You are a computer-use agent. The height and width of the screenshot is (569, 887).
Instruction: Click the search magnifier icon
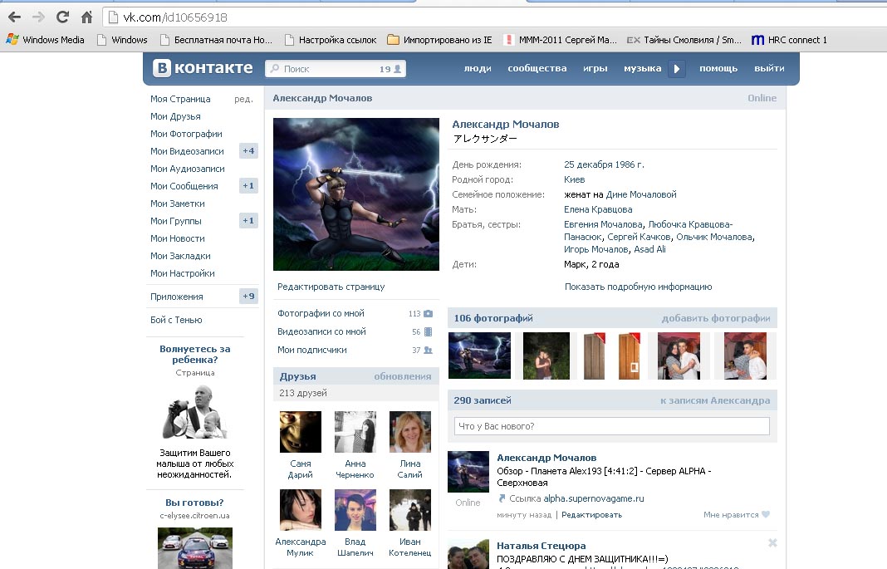(274, 68)
